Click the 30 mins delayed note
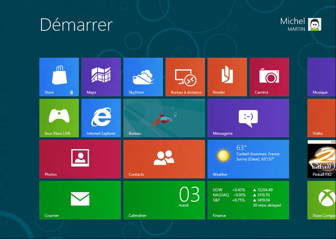This screenshot has height=239, width=336. pos(267,205)
